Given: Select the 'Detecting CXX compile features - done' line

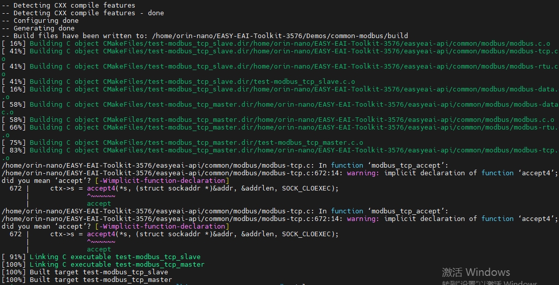Looking at the screenshot, I should click(83, 13).
